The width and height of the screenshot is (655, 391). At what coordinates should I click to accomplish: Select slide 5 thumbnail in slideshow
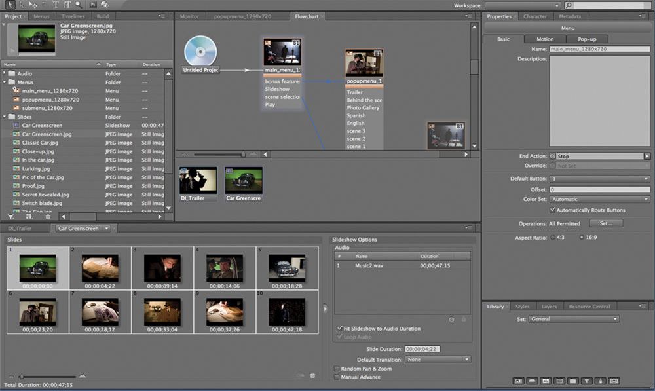(x=287, y=267)
